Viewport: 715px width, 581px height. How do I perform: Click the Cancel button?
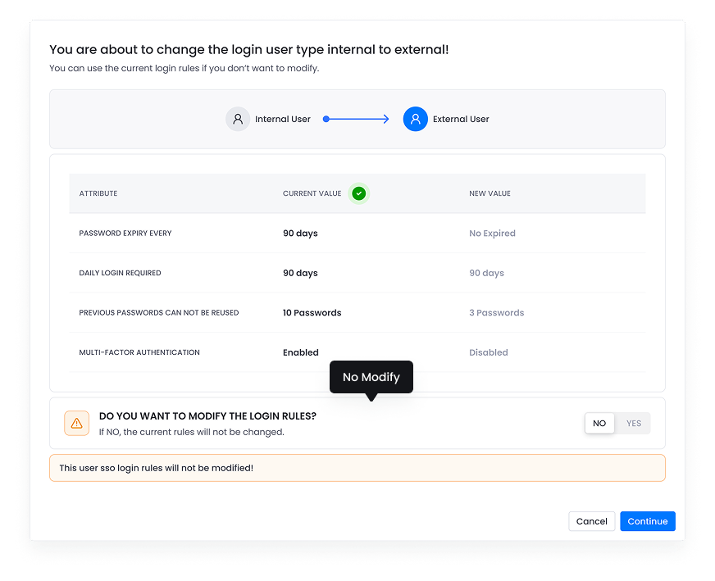(591, 521)
